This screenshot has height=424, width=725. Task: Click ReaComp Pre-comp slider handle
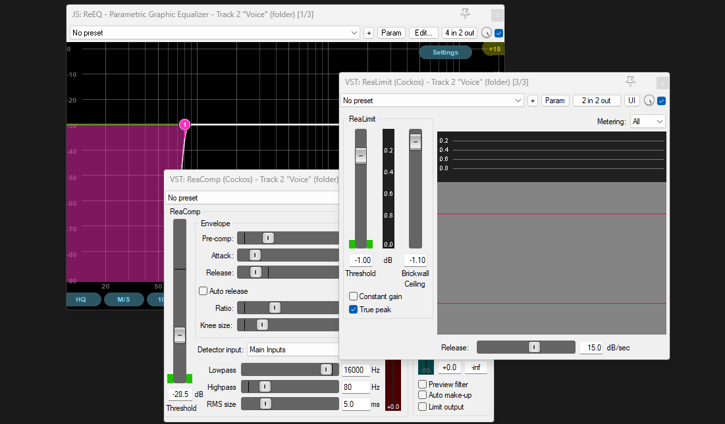coord(268,238)
